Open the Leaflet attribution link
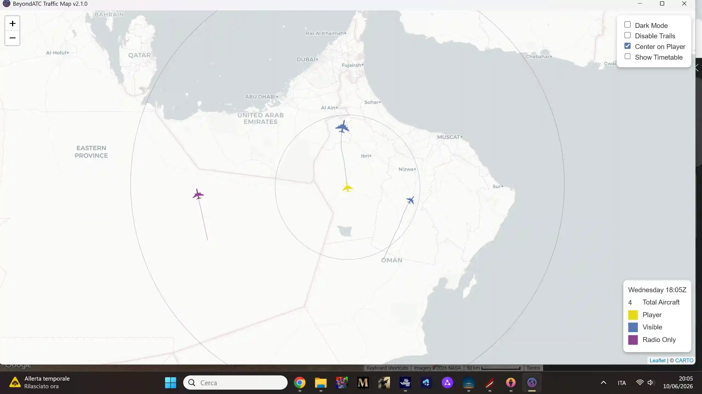Screen dimensions: 702x394 click(x=657, y=360)
